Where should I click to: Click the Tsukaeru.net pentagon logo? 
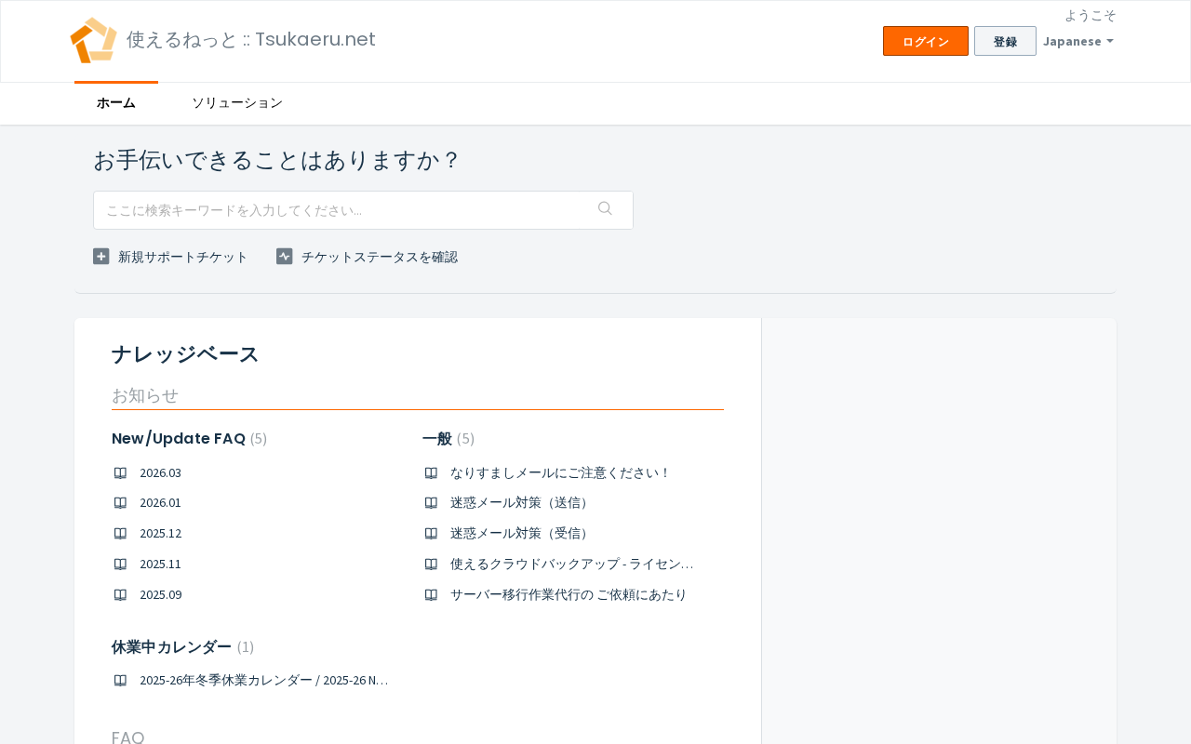point(93,40)
